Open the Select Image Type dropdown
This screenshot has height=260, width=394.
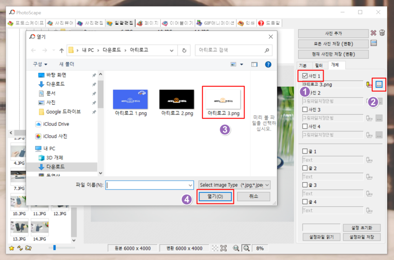(x=234, y=185)
